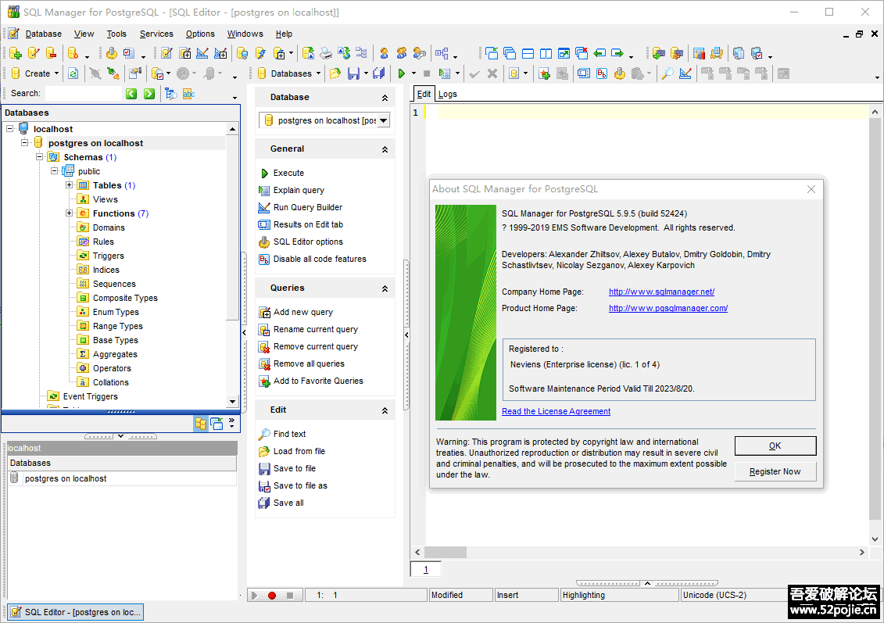Screen dimensions: 884x623
Task: Open the user manager single-person icon
Action: [384, 54]
